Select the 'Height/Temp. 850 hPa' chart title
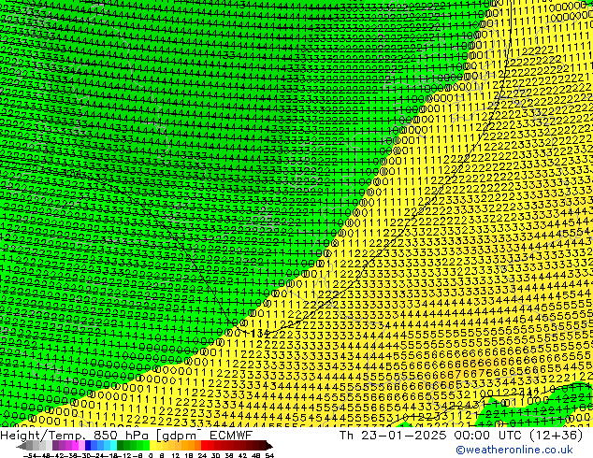593x458 pixels. 74,436
